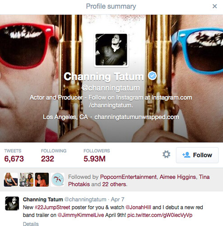The height and width of the screenshot is (226, 223).
Task: Open the gear user actions menu
Action: [x=166, y=155]
